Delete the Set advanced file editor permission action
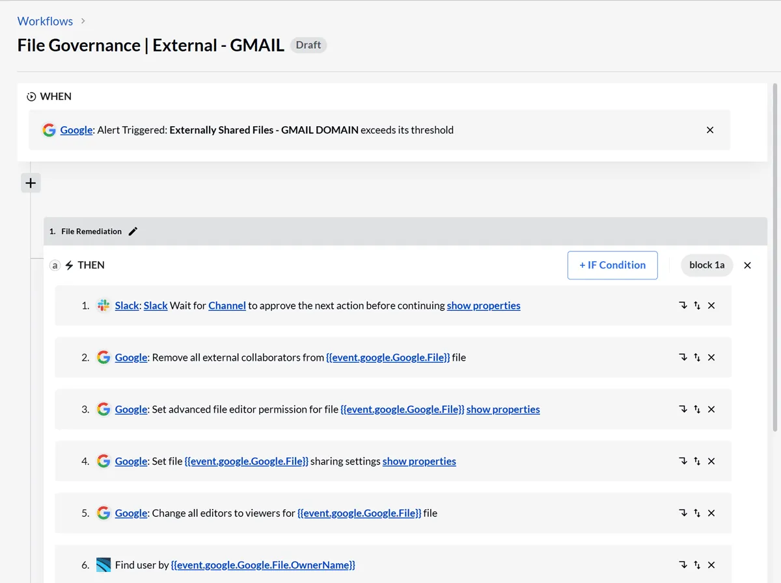 [711, 409]
